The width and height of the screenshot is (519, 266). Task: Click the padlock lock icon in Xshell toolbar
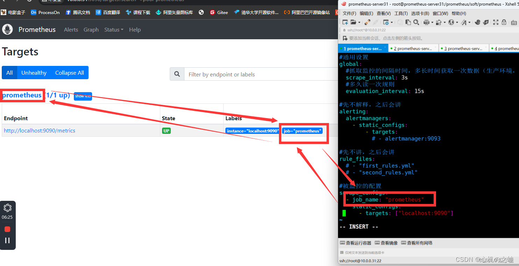click(504, 22)
